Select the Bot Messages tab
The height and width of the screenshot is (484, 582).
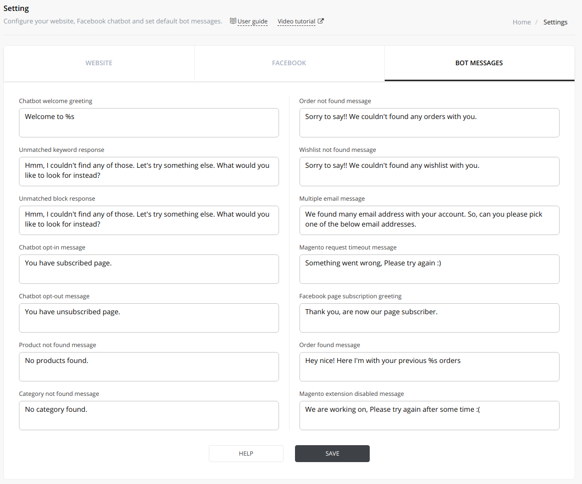(x=479, y=63)
